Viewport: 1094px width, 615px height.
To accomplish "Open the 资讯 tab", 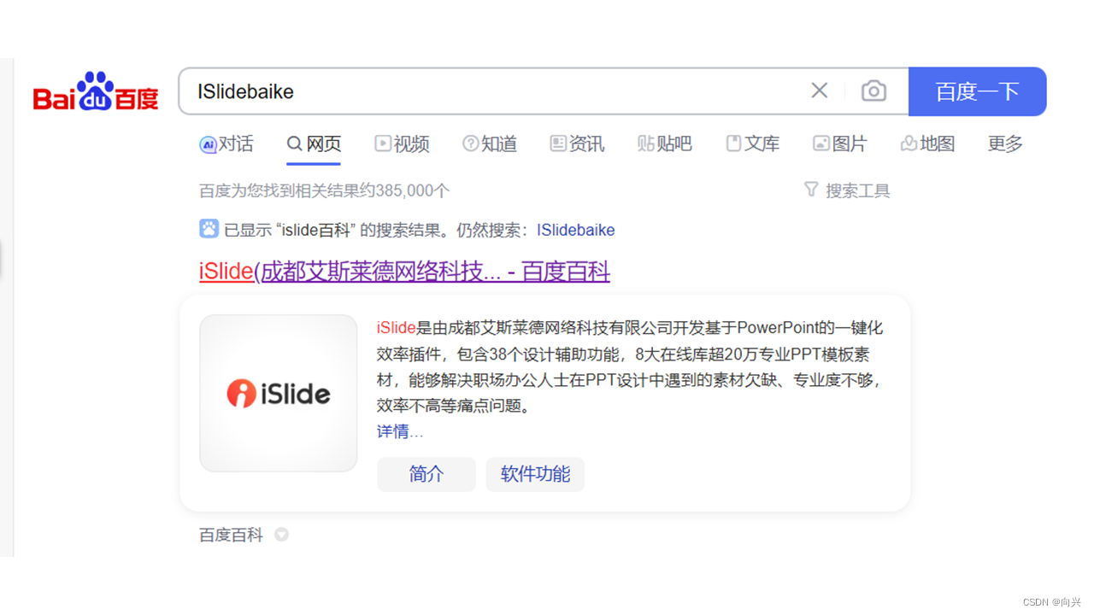I will click(577, 143).
